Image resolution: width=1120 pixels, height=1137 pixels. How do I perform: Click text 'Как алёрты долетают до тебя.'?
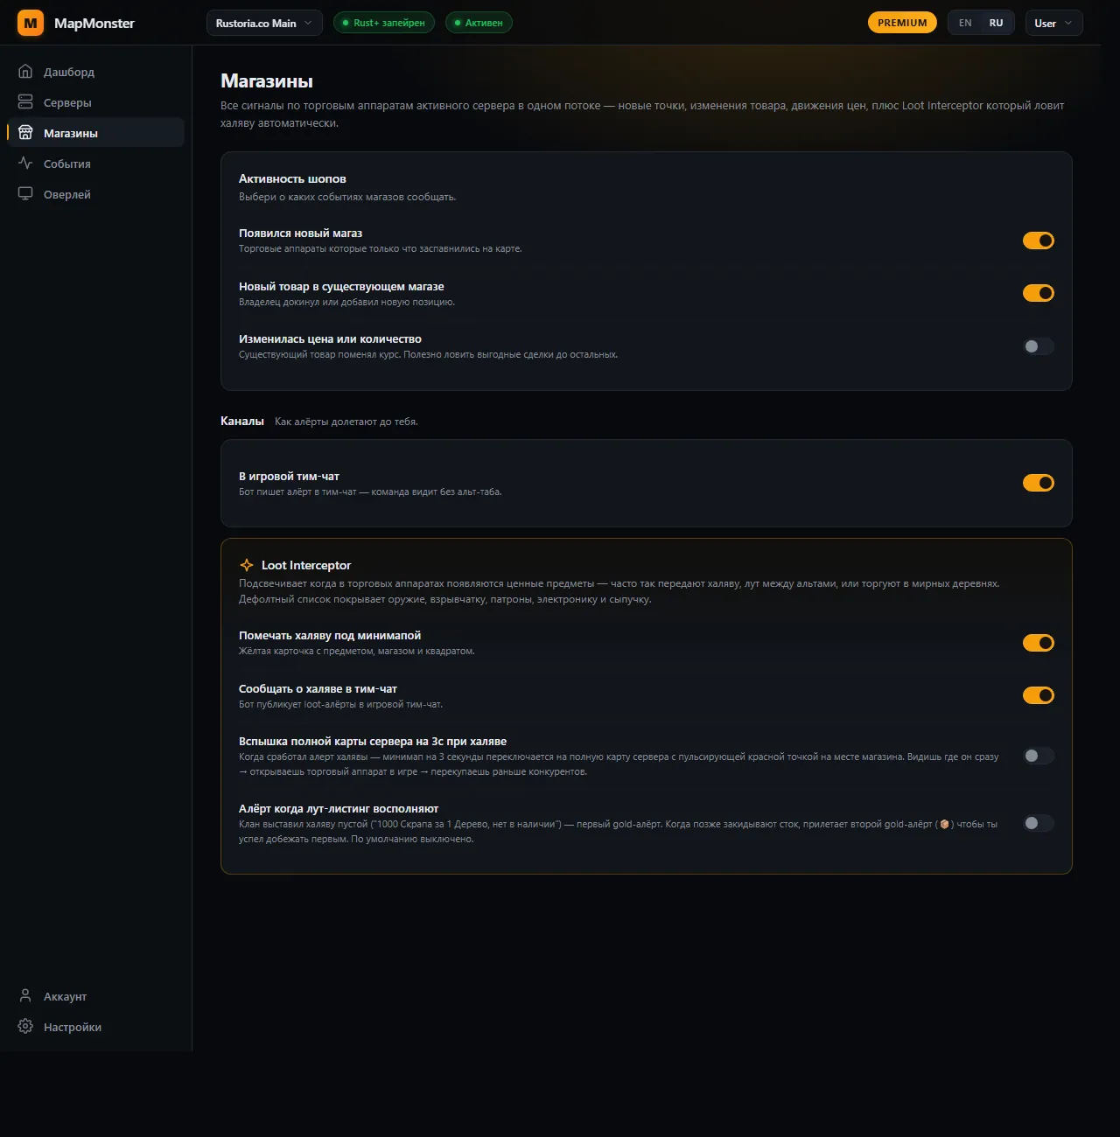pyautogui.click(x=346, y=422)
